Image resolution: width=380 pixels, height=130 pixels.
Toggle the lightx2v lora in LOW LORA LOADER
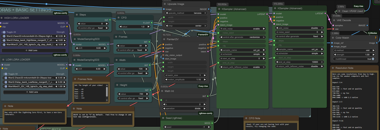pos(5,86)
